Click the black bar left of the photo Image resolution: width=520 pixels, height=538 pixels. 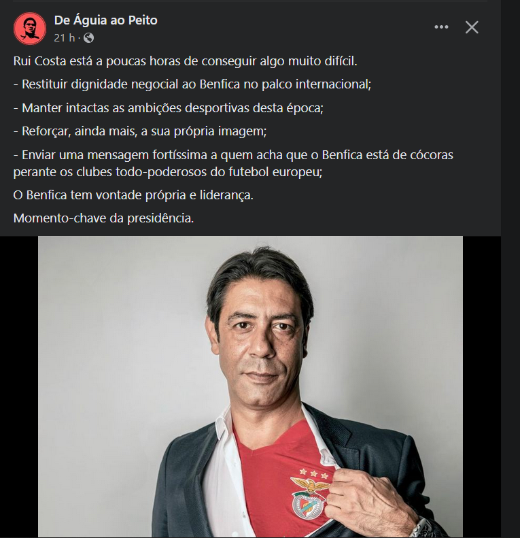pos(19,387)
